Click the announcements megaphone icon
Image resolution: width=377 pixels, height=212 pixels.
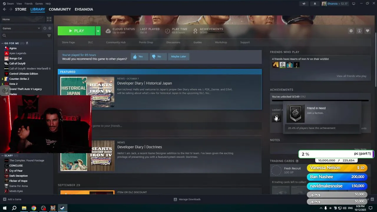(304, 4)
